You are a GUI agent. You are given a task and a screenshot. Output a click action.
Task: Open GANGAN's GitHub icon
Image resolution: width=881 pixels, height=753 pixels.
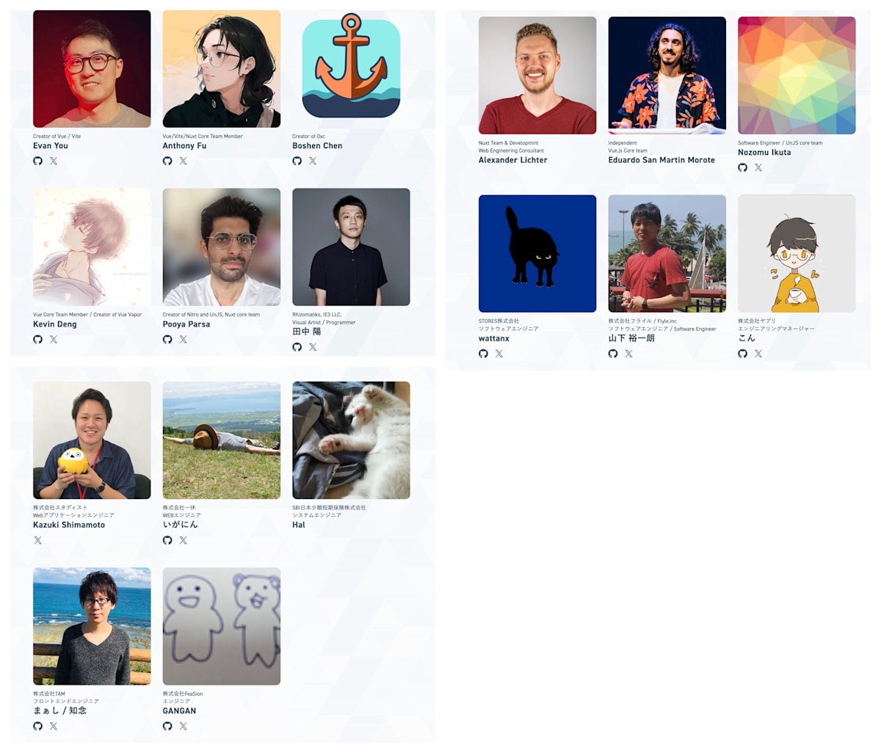(x=167, y=726)
